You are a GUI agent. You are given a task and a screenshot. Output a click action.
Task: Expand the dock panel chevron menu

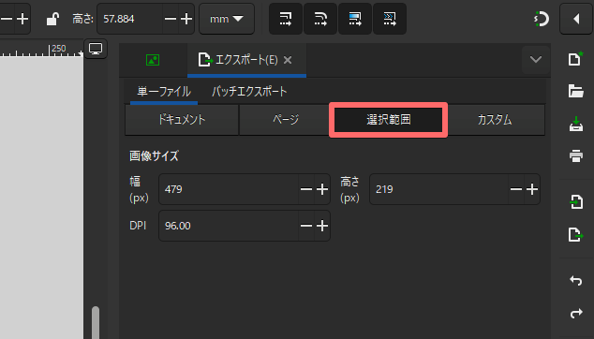(536, 60)
